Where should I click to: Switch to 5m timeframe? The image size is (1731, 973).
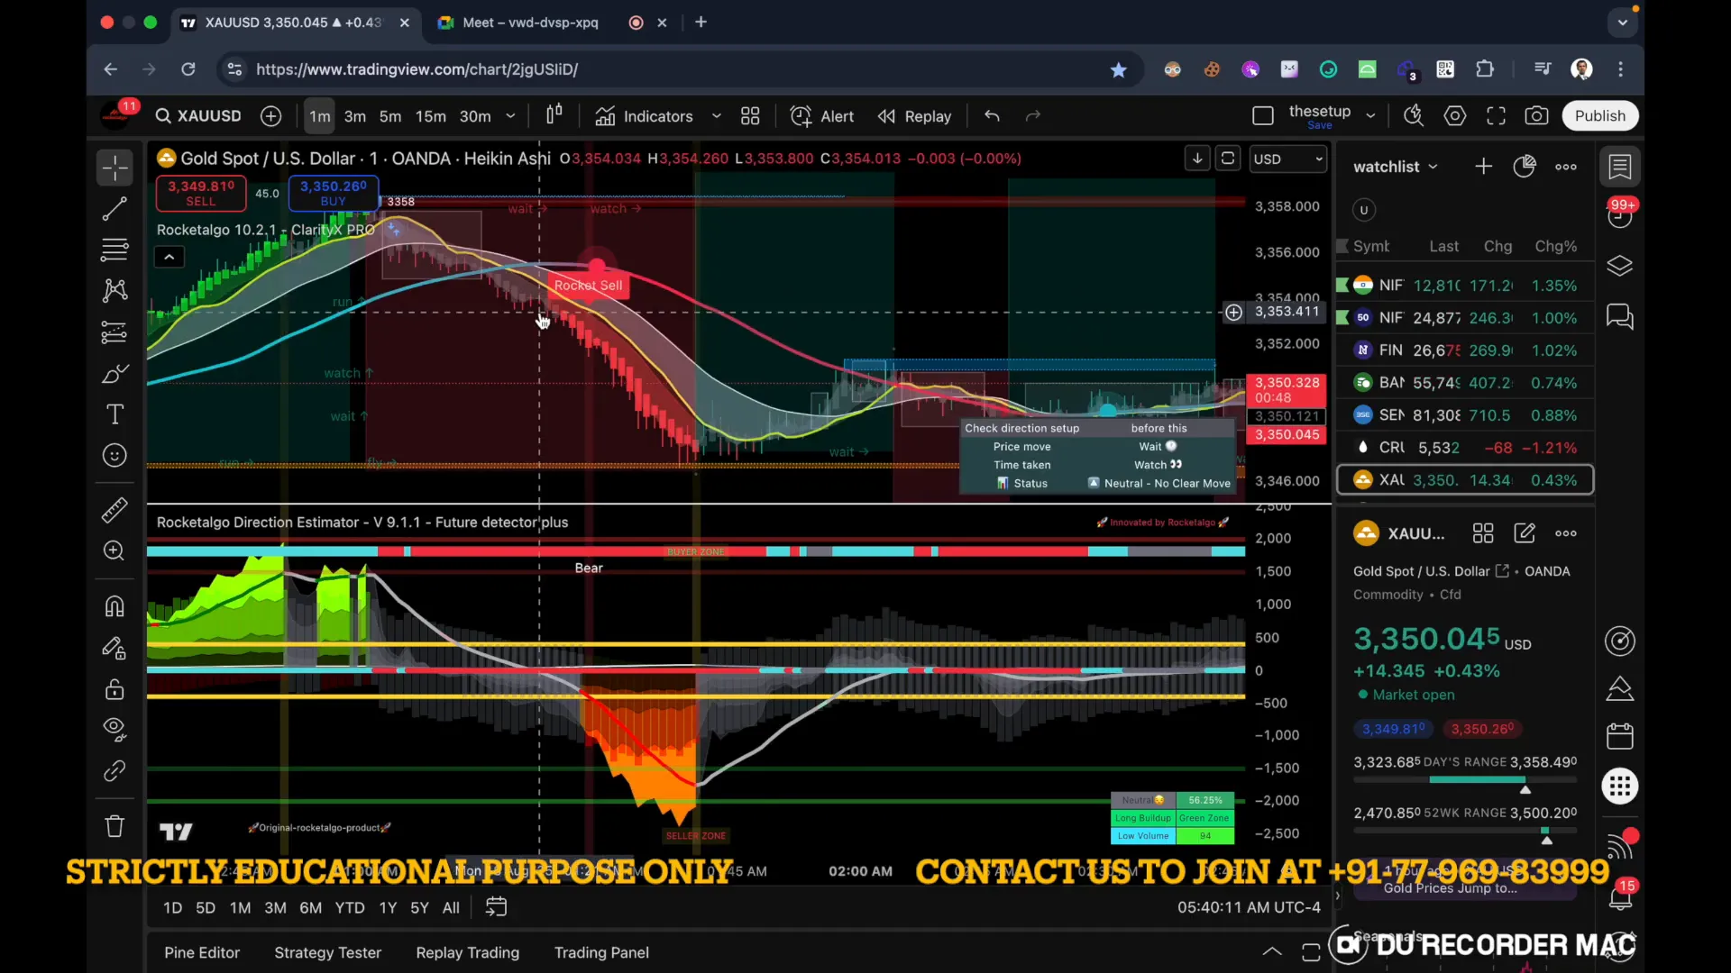(x=390, y=116)
